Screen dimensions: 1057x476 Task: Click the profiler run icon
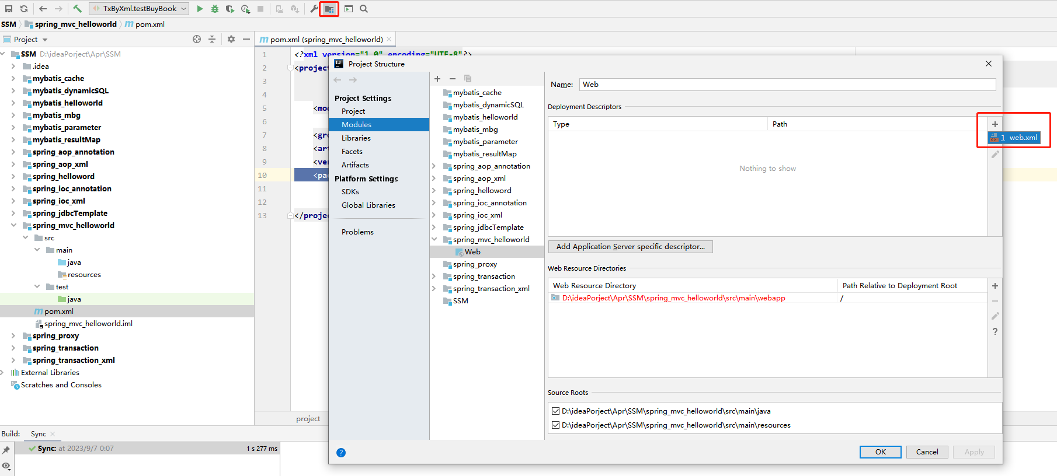tap(245, 9)
